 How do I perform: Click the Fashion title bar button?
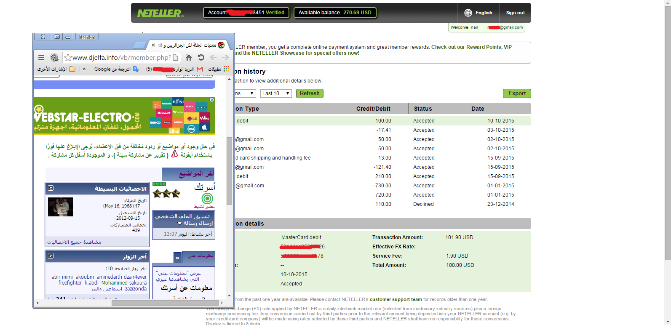pos(87,37)
